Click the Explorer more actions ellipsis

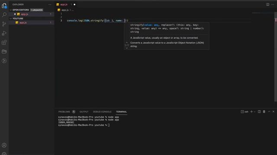click(x=50, y=5)
